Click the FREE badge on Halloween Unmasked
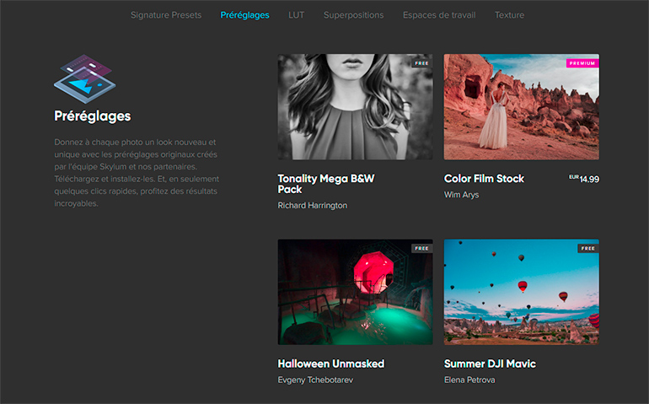Viewport: 649px width, 404px height. 421,249
